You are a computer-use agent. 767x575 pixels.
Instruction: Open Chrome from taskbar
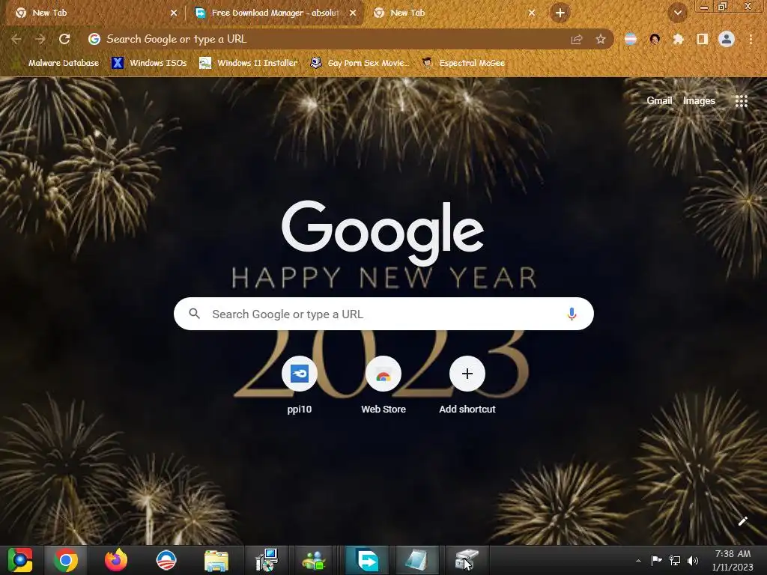click(x=66, y=560)
